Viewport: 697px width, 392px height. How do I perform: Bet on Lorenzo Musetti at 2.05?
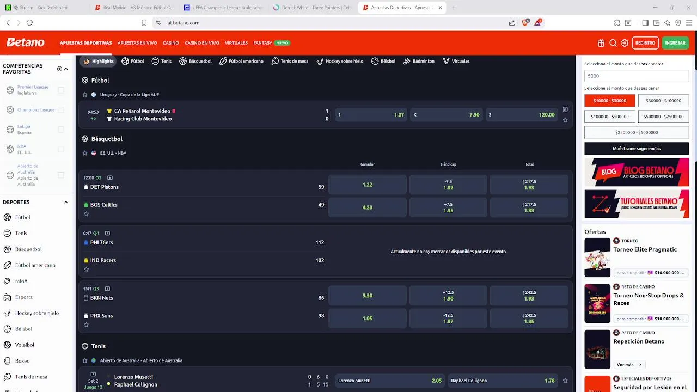click(x=389, y=381)
